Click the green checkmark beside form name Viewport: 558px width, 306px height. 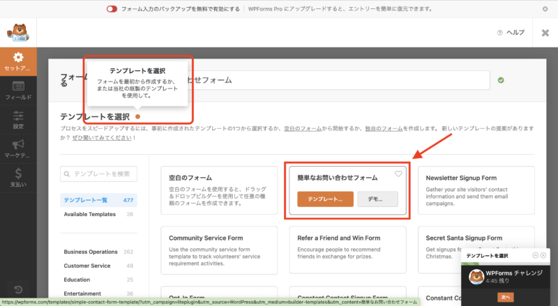click(x=501, y=80)
